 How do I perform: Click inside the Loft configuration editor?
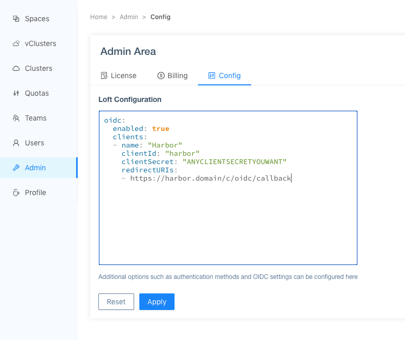[x=228, y=188]
